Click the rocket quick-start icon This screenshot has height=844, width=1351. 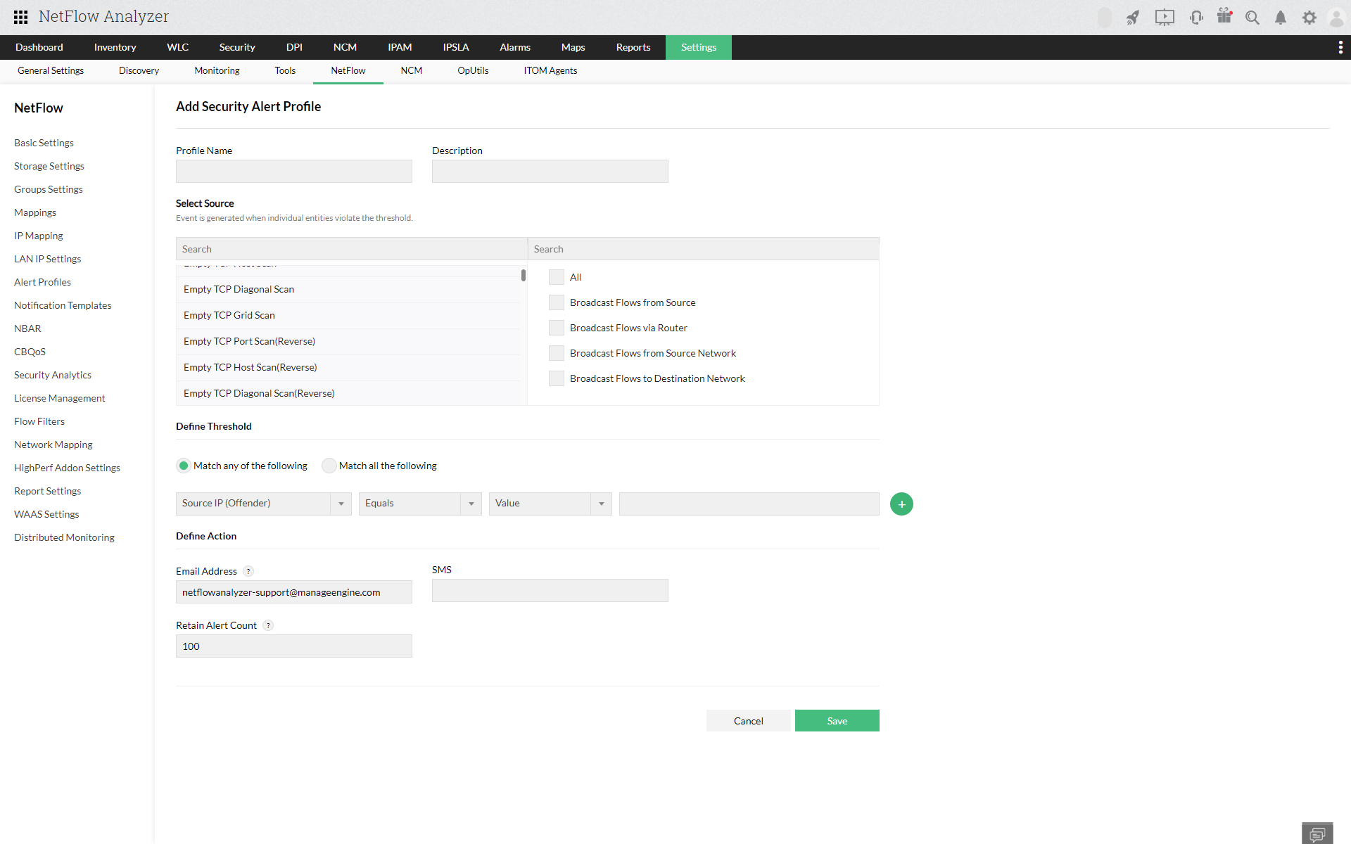click(1132, 18)
